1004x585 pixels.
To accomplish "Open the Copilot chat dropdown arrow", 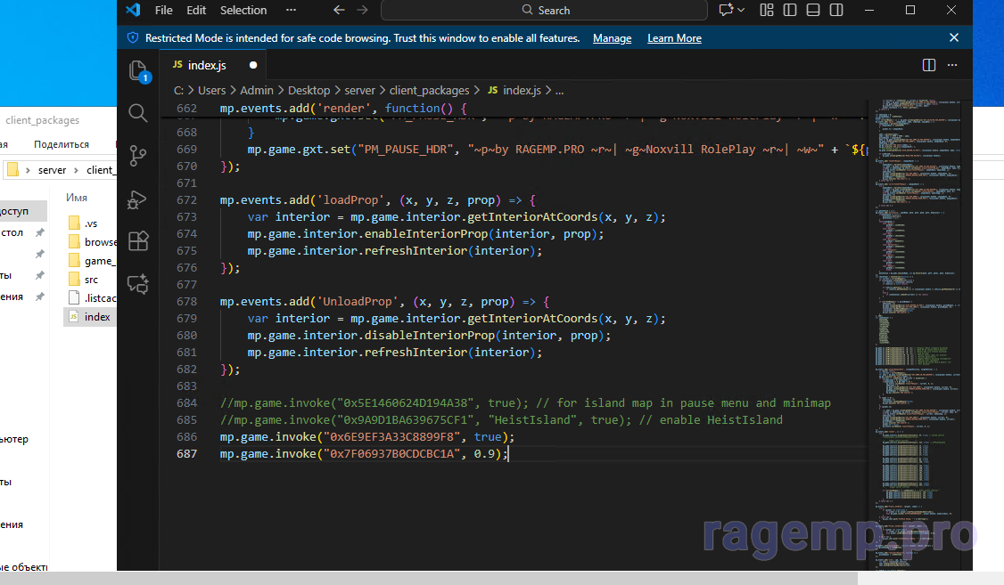I will tap(742, 10).
